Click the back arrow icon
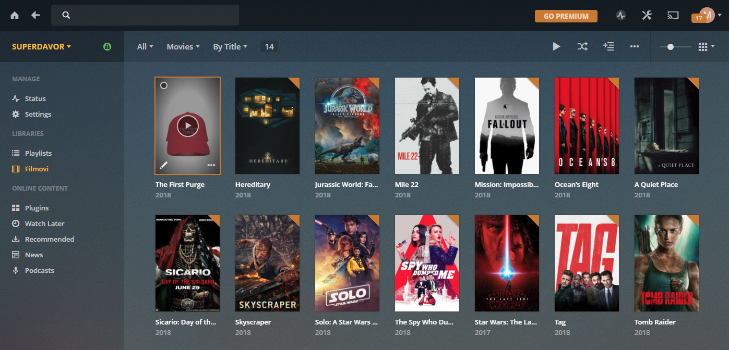This screenshot has height=350, width=729. coord(35,15)
